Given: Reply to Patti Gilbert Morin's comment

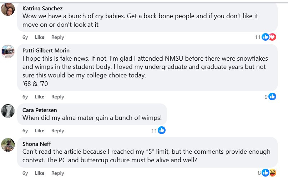Looking at the screenshot, I should (57, 97).
